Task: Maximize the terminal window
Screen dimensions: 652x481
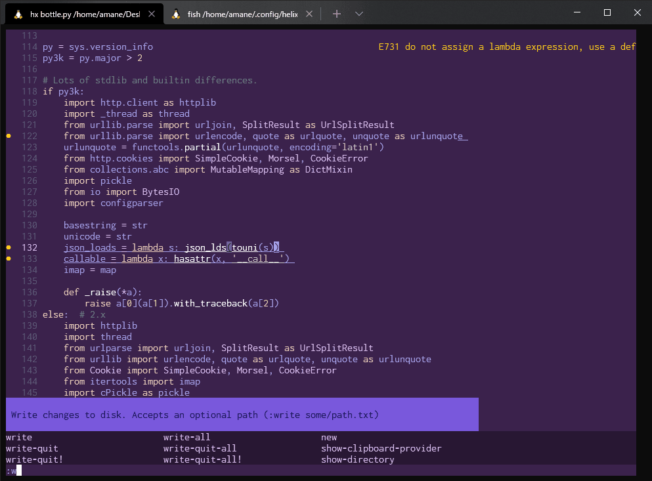Action: (607, 13)
